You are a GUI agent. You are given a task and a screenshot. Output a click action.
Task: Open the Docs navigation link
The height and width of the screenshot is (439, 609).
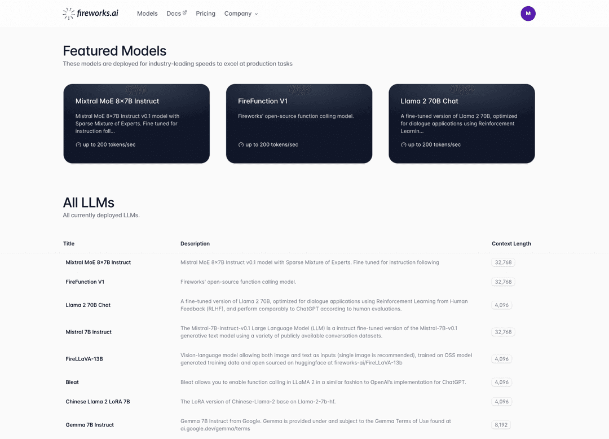[174, 14]
